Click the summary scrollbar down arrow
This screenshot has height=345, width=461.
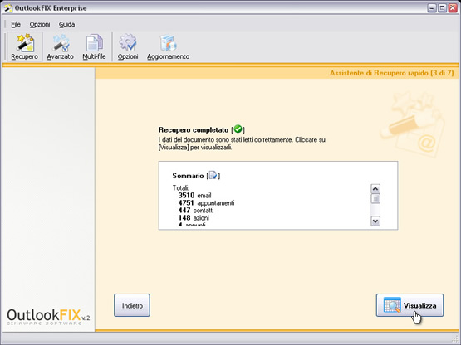click(x=375, y=221)
